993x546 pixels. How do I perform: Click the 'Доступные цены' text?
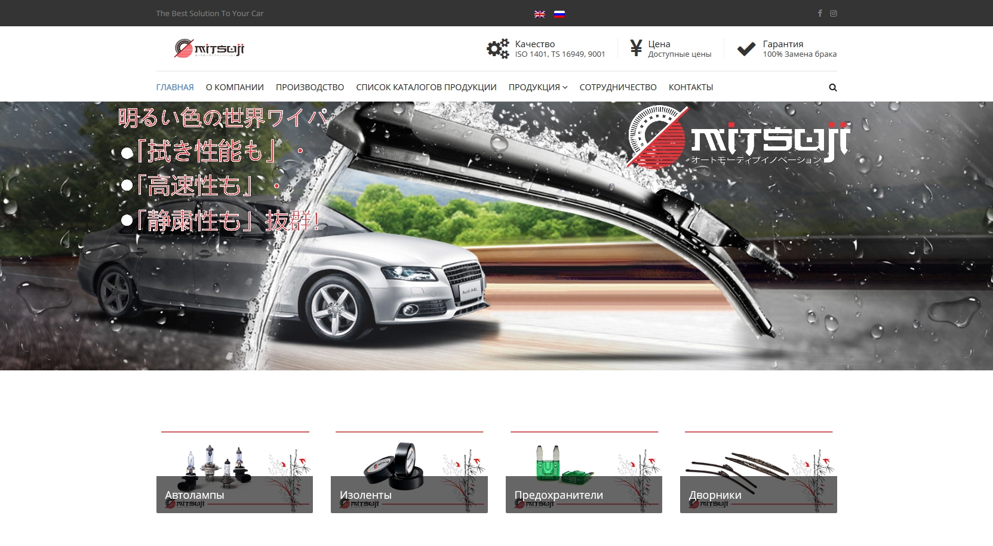pos(680,54)
